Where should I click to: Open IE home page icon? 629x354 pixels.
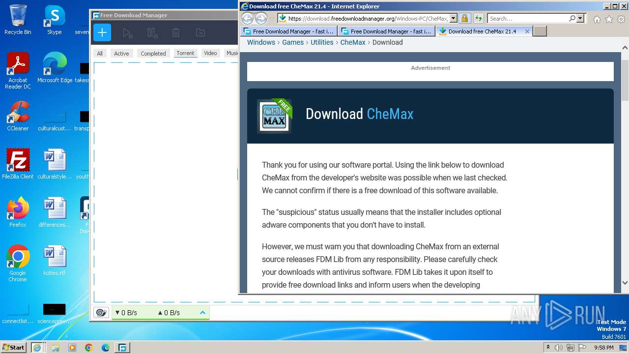pos(597,19)
